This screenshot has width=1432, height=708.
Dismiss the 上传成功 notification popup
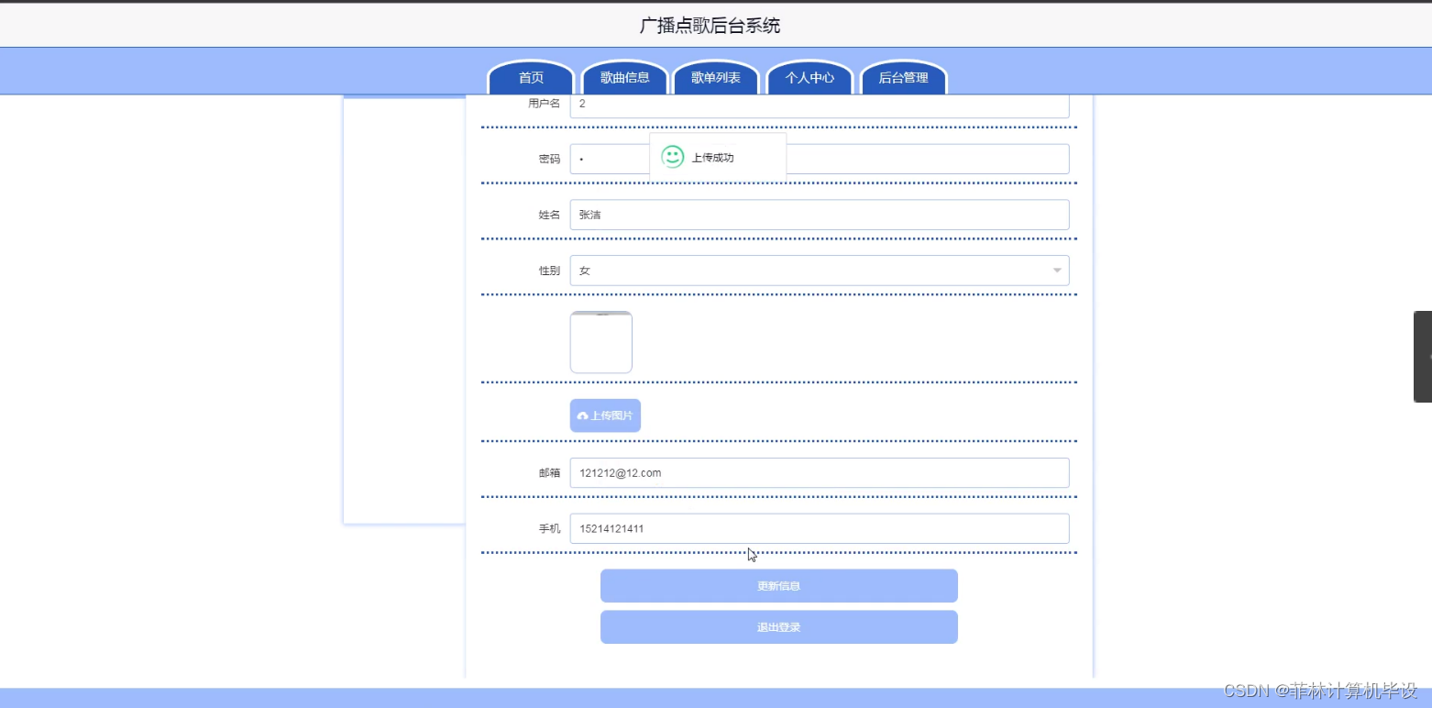[718, 157]
